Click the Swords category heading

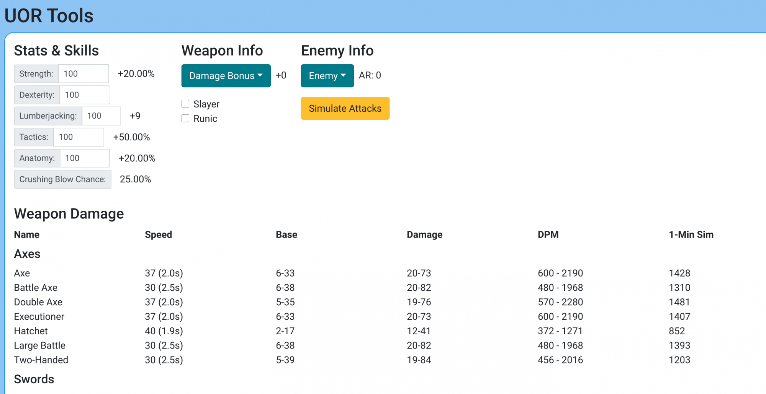pos(34,379)
